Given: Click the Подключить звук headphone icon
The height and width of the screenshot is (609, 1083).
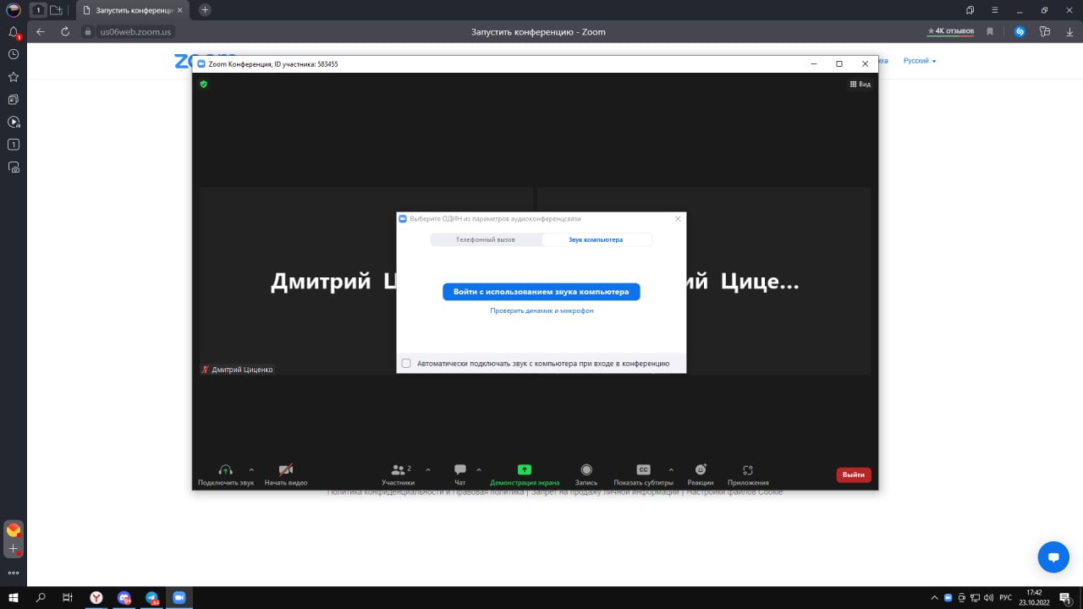Looking at the screenshot, I should [225, 469].
